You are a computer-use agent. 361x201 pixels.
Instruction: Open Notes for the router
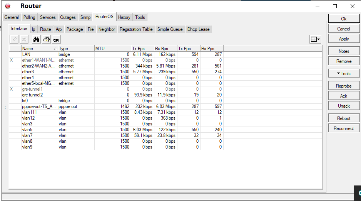(344, 51)
